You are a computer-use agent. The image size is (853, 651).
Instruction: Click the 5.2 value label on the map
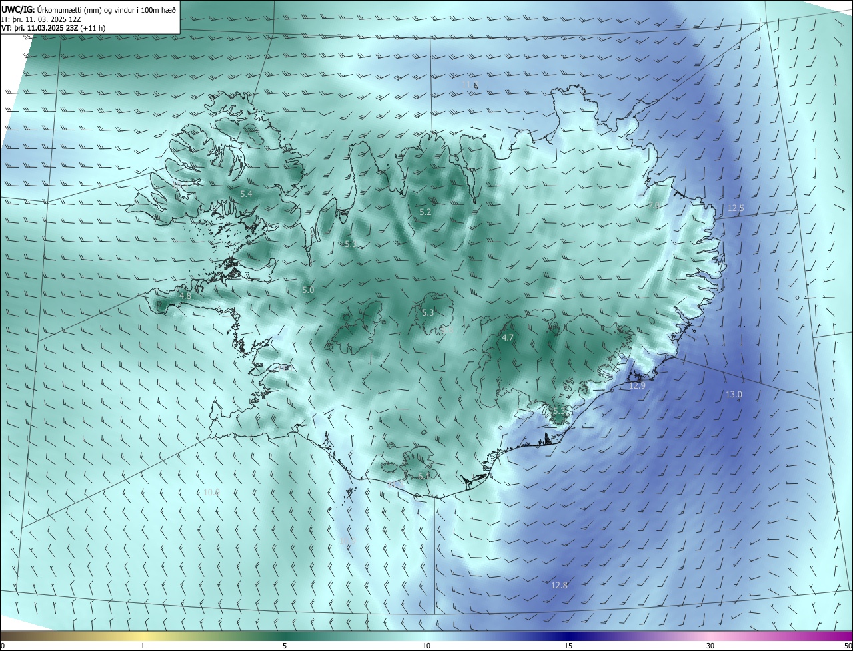tap(425, 212)
